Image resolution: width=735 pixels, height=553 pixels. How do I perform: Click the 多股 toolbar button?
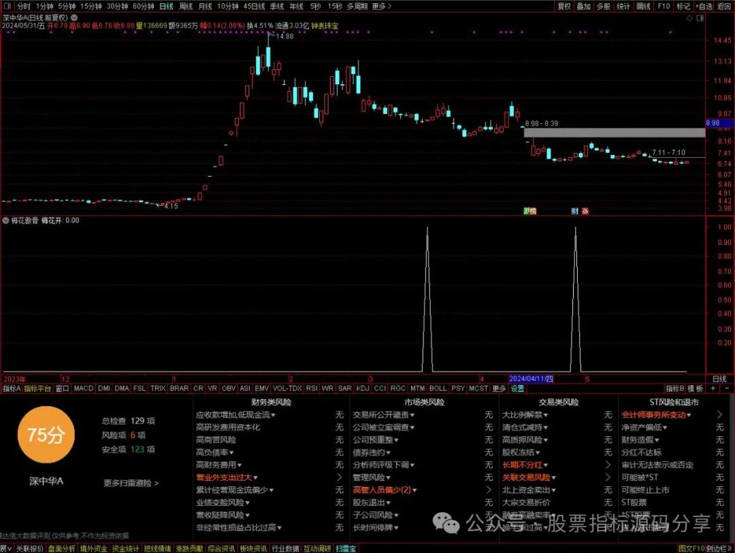click(x=603, y=6)
